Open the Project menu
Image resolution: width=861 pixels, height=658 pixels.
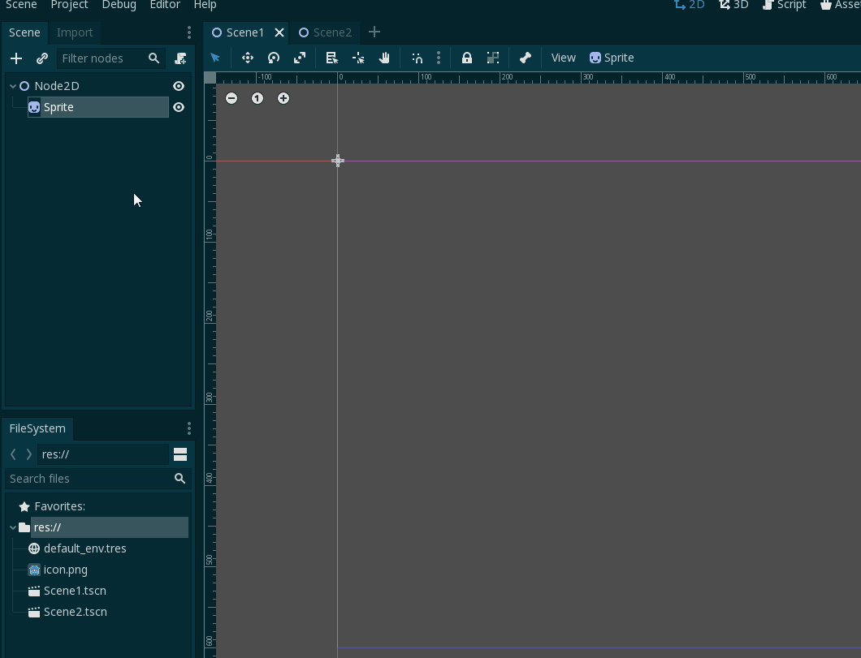tap(69, 5)
